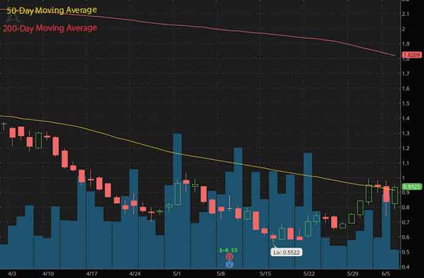Click the tallest volume bar near 5/1
This screenshot has height=278, width=424.
(177, 201)
